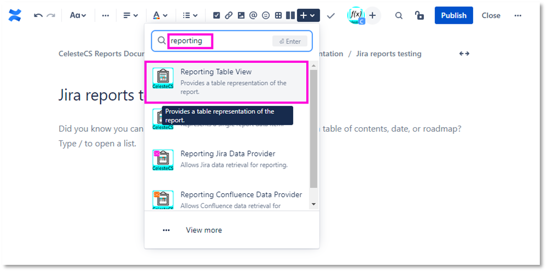Viewport: 547px width, 272px height.
Task: Publish the page
Action: tap(454, 15)
